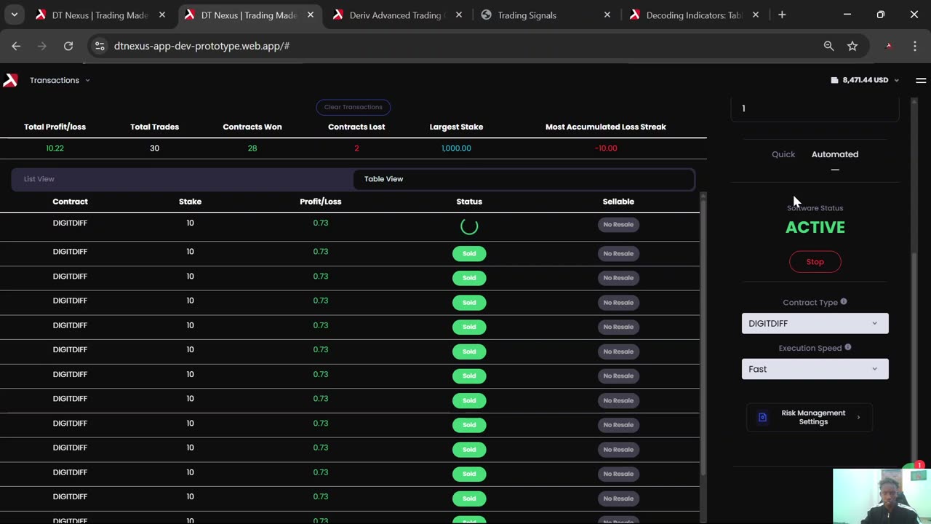This screenshot has width=931, height=524.
Task: Select the Quick trading tab
Action: pos(783,154)
